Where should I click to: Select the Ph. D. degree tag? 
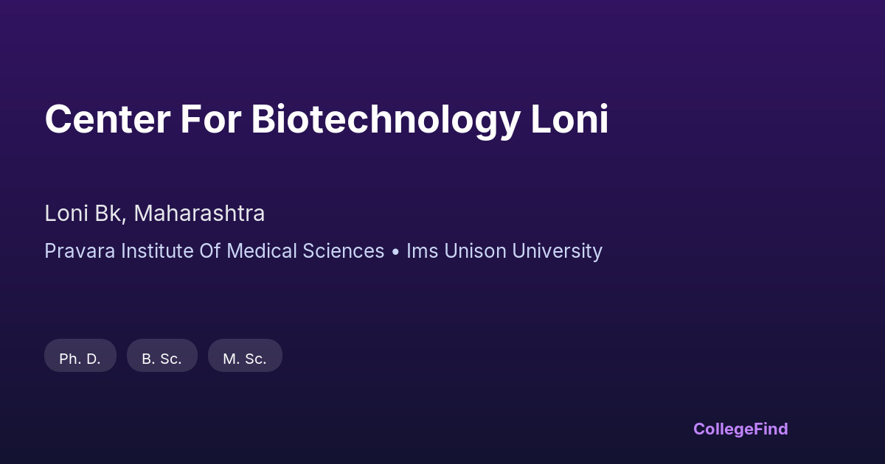pos(80,359)
